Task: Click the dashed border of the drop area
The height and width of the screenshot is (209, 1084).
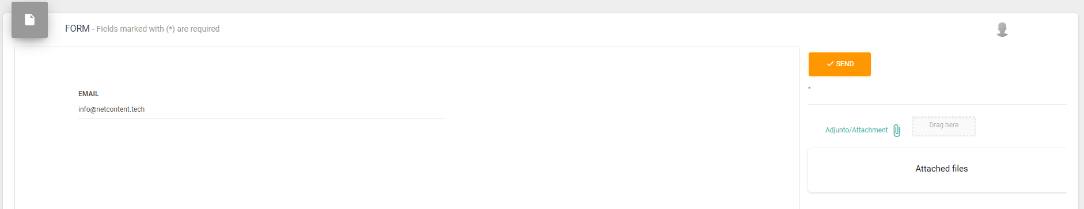Action: point(944,117)
